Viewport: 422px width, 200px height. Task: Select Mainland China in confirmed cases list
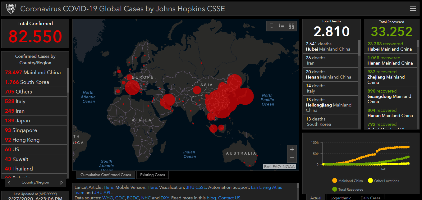(34, 72)
